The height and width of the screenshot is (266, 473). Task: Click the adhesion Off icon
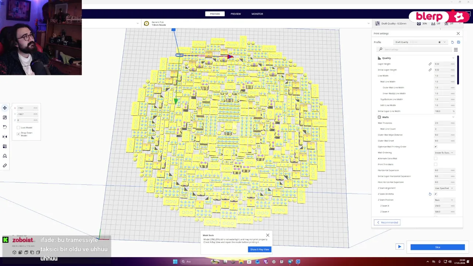(446, 23)
